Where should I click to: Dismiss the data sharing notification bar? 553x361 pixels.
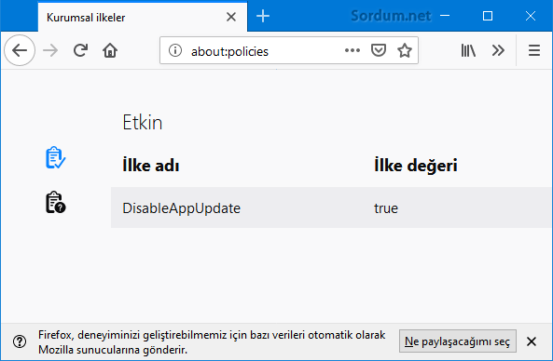tap(532, 341)
